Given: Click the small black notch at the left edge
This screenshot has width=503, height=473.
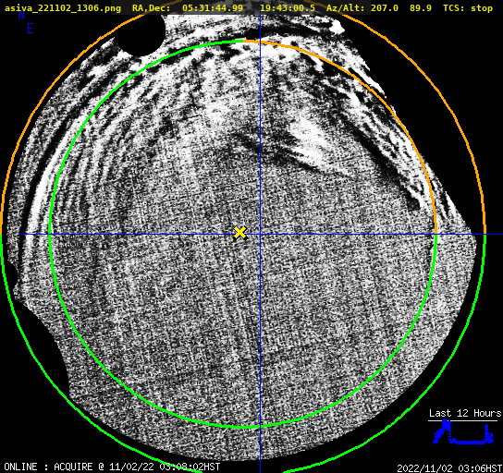Looking at the screenshot, I should (x=14, y=274).
